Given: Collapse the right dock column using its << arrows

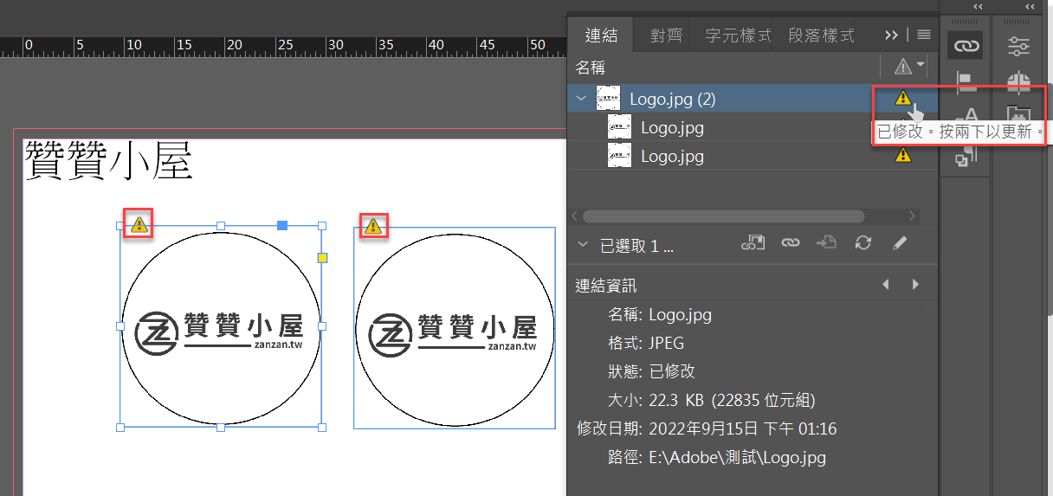Looking at the screenshot, I should (x=1030, y=7).
